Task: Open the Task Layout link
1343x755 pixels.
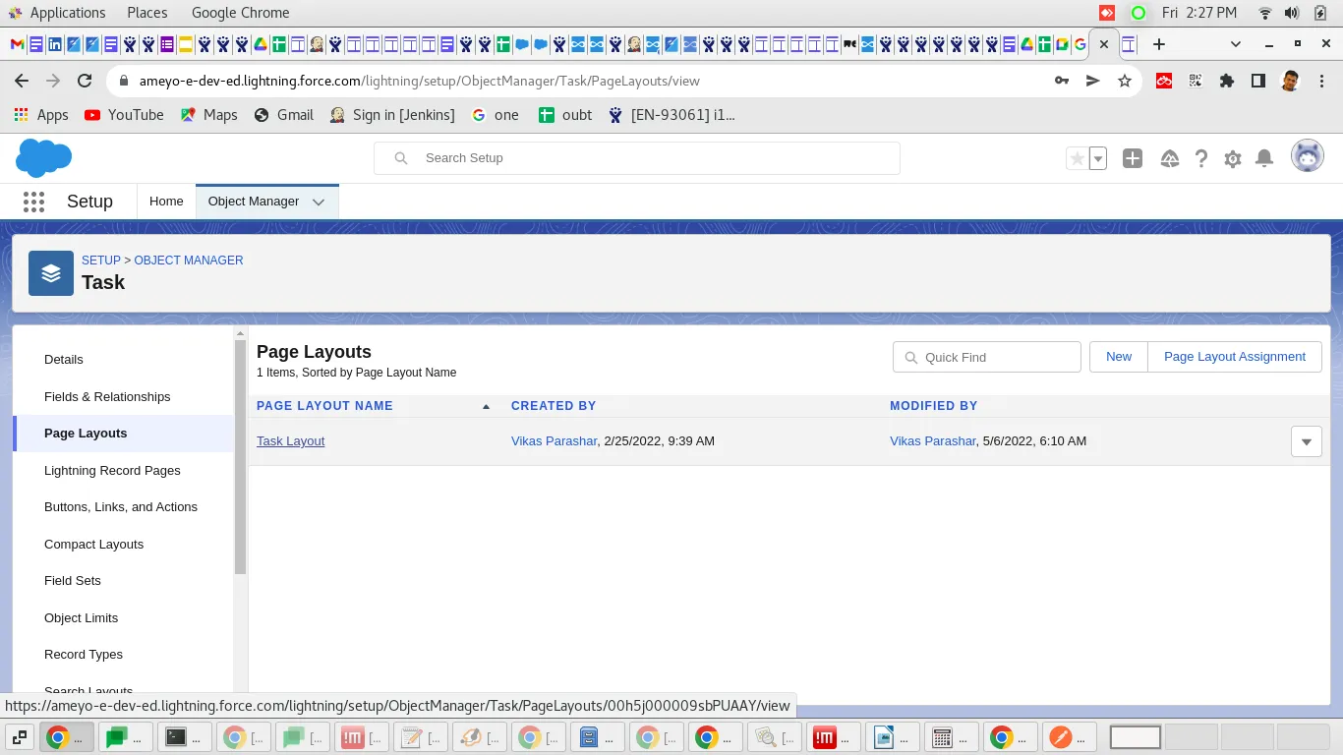Action: pos(290,441)
